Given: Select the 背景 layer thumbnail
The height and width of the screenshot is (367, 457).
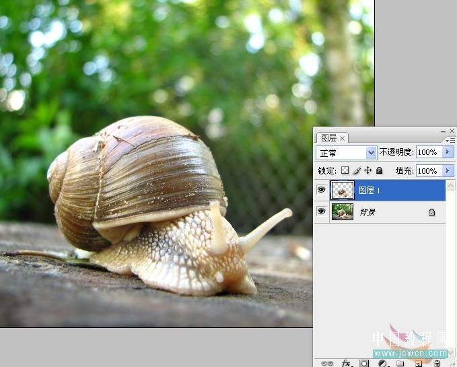Looking at the screenshot, I should 342,212.
